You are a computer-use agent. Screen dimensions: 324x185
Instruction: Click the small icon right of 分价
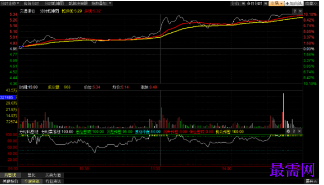(x=243, y=3)
